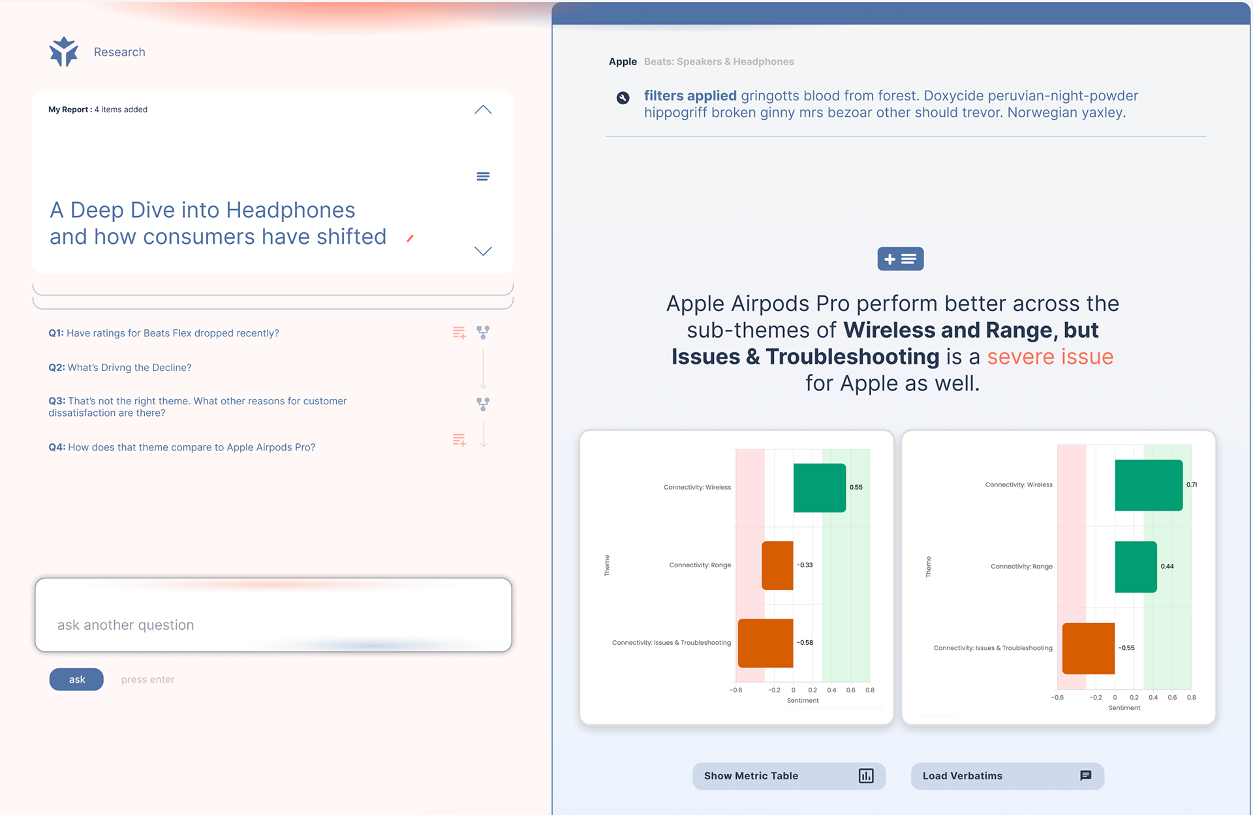Expand report with down chevron

click(x=483, y=251)
